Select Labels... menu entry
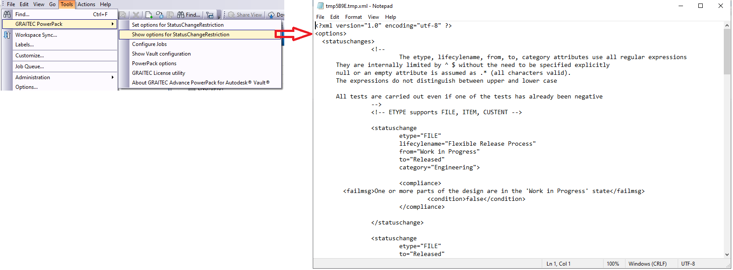The width and height of the screenshot is (733, 270). [60, 45]
